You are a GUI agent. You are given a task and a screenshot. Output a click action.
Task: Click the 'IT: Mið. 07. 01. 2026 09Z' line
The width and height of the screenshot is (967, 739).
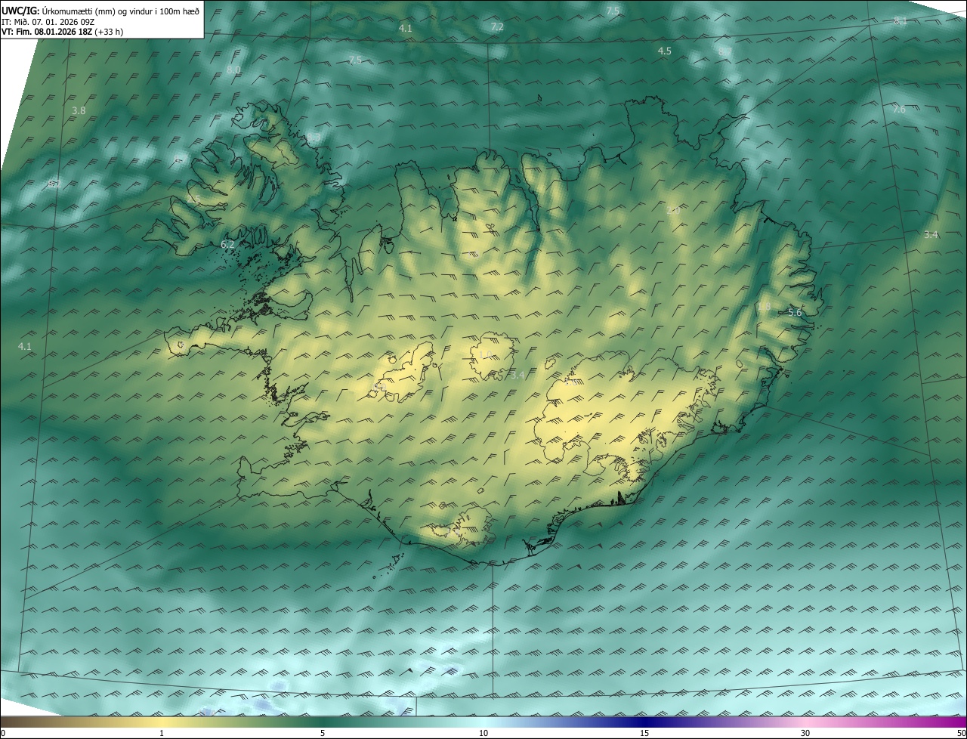[48, 22]
